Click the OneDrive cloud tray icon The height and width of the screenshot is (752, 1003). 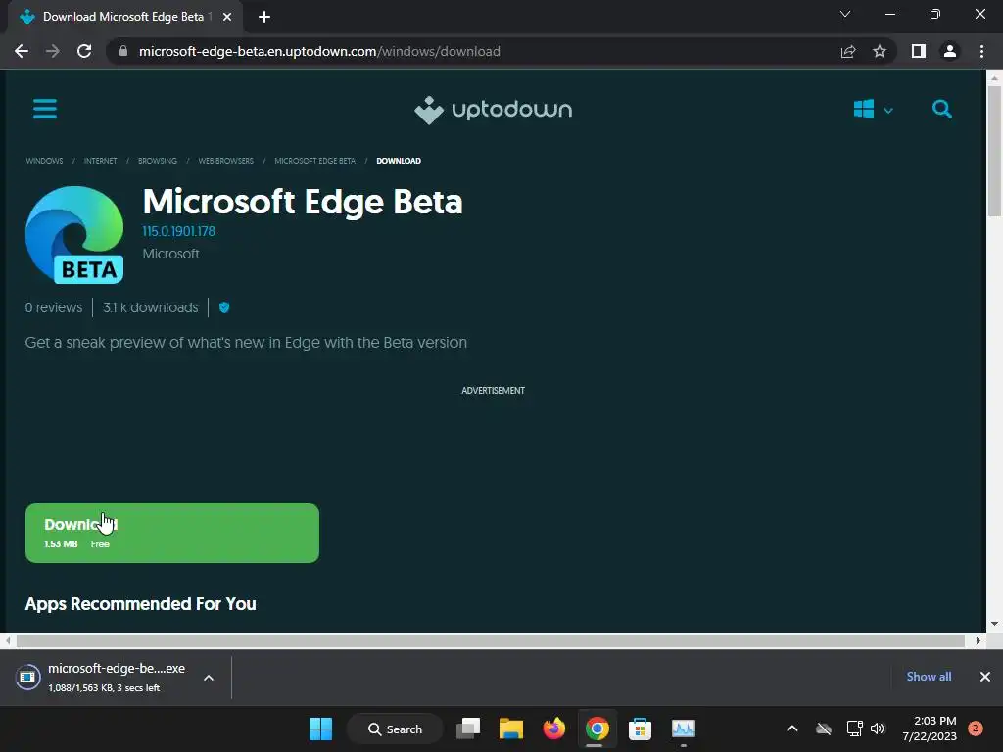[x=824, y=728]
